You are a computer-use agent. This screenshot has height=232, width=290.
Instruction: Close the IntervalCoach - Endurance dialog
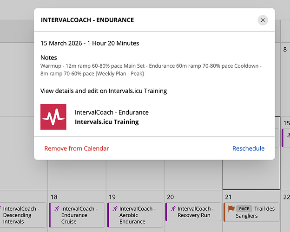[263, 20]
